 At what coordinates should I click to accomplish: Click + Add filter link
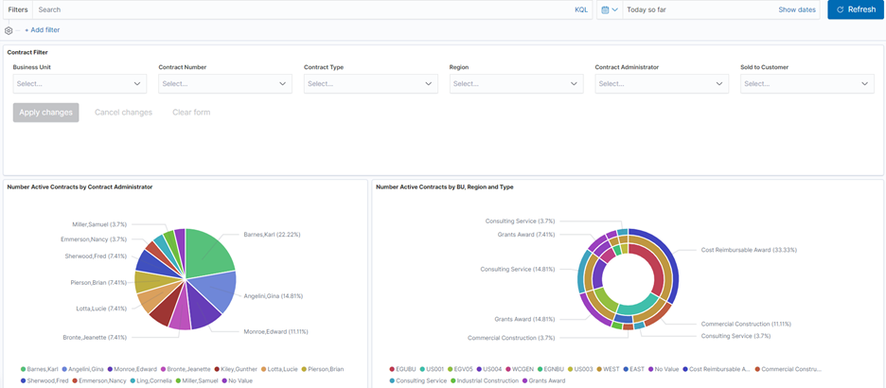[43, 30]
